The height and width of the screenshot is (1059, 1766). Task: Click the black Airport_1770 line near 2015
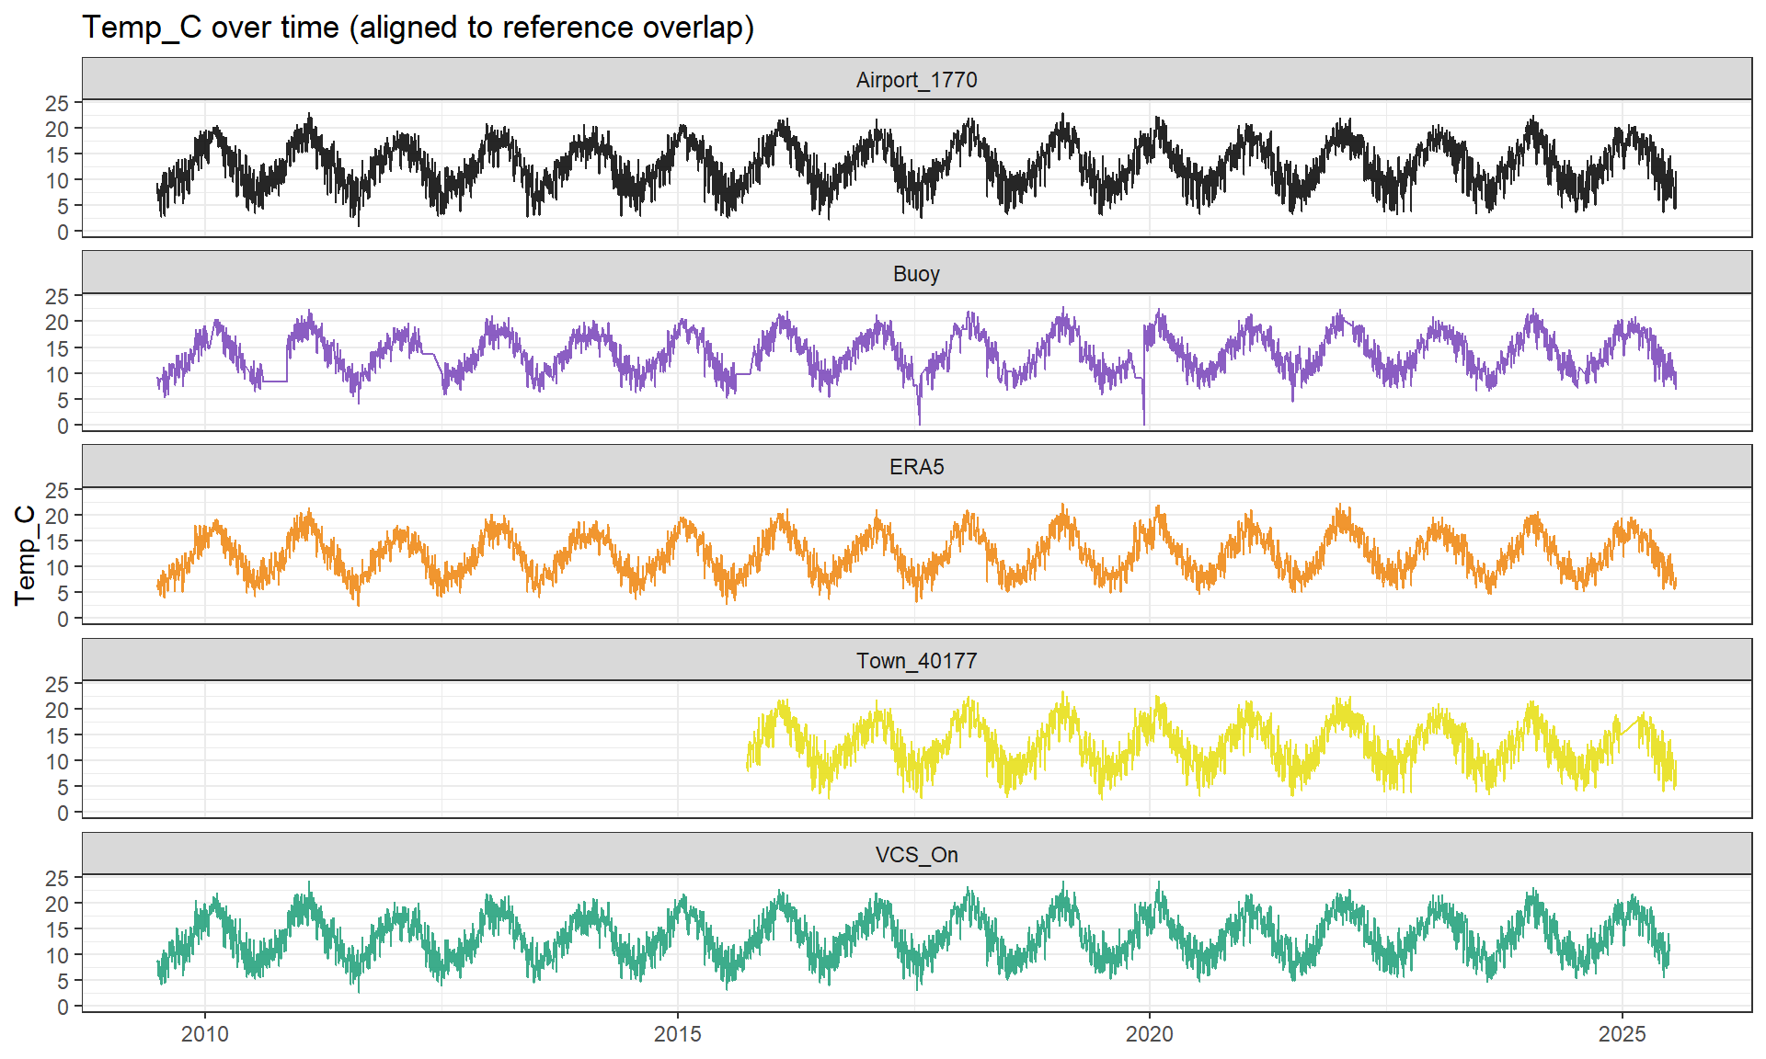[682, 134]
